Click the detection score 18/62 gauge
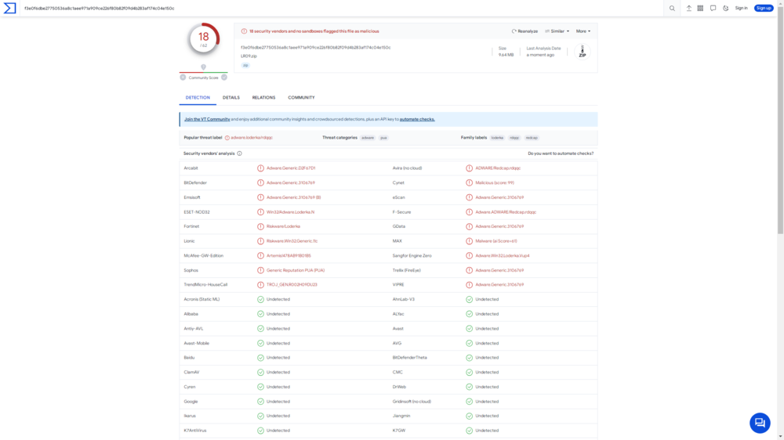 [x=204, y=39]
